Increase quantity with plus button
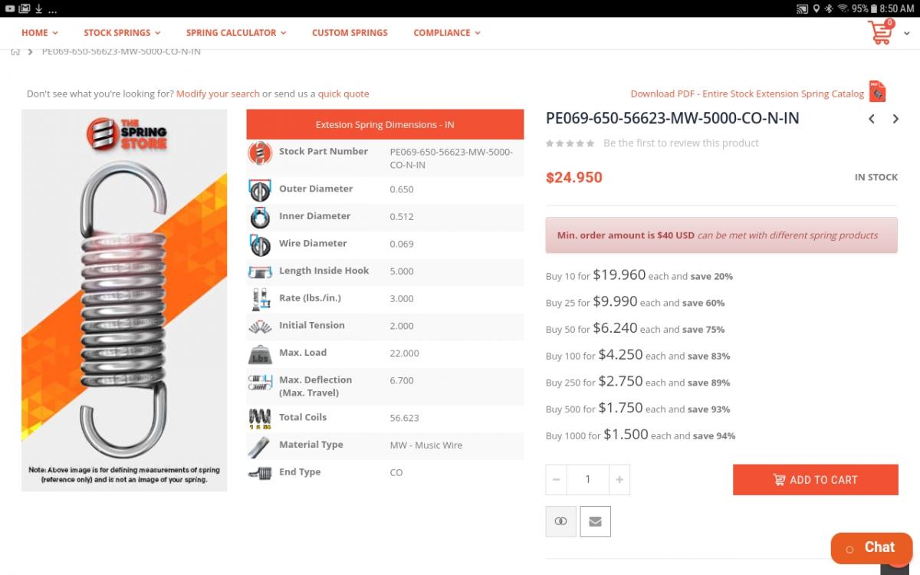Viewport: 920px width, 575px height. [619, 480]
